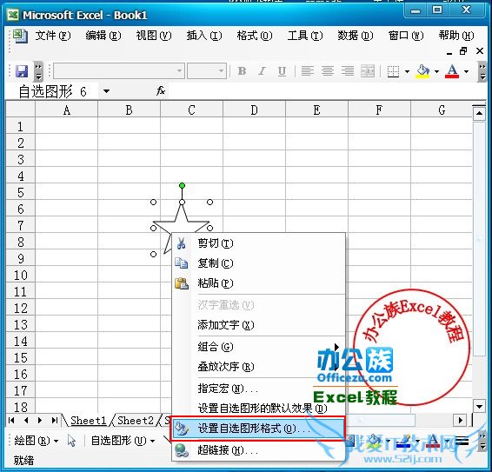Choose 指定宏(N)... from context menu
The image size is (492, 472).
pos(258,389)
